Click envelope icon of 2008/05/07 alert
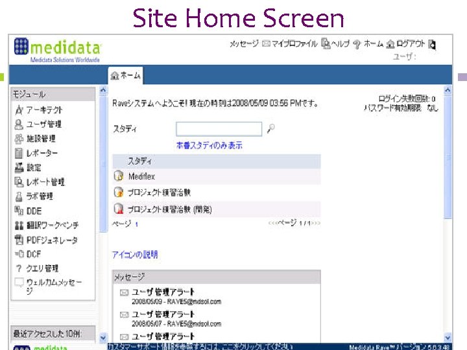 pos(124,314)
